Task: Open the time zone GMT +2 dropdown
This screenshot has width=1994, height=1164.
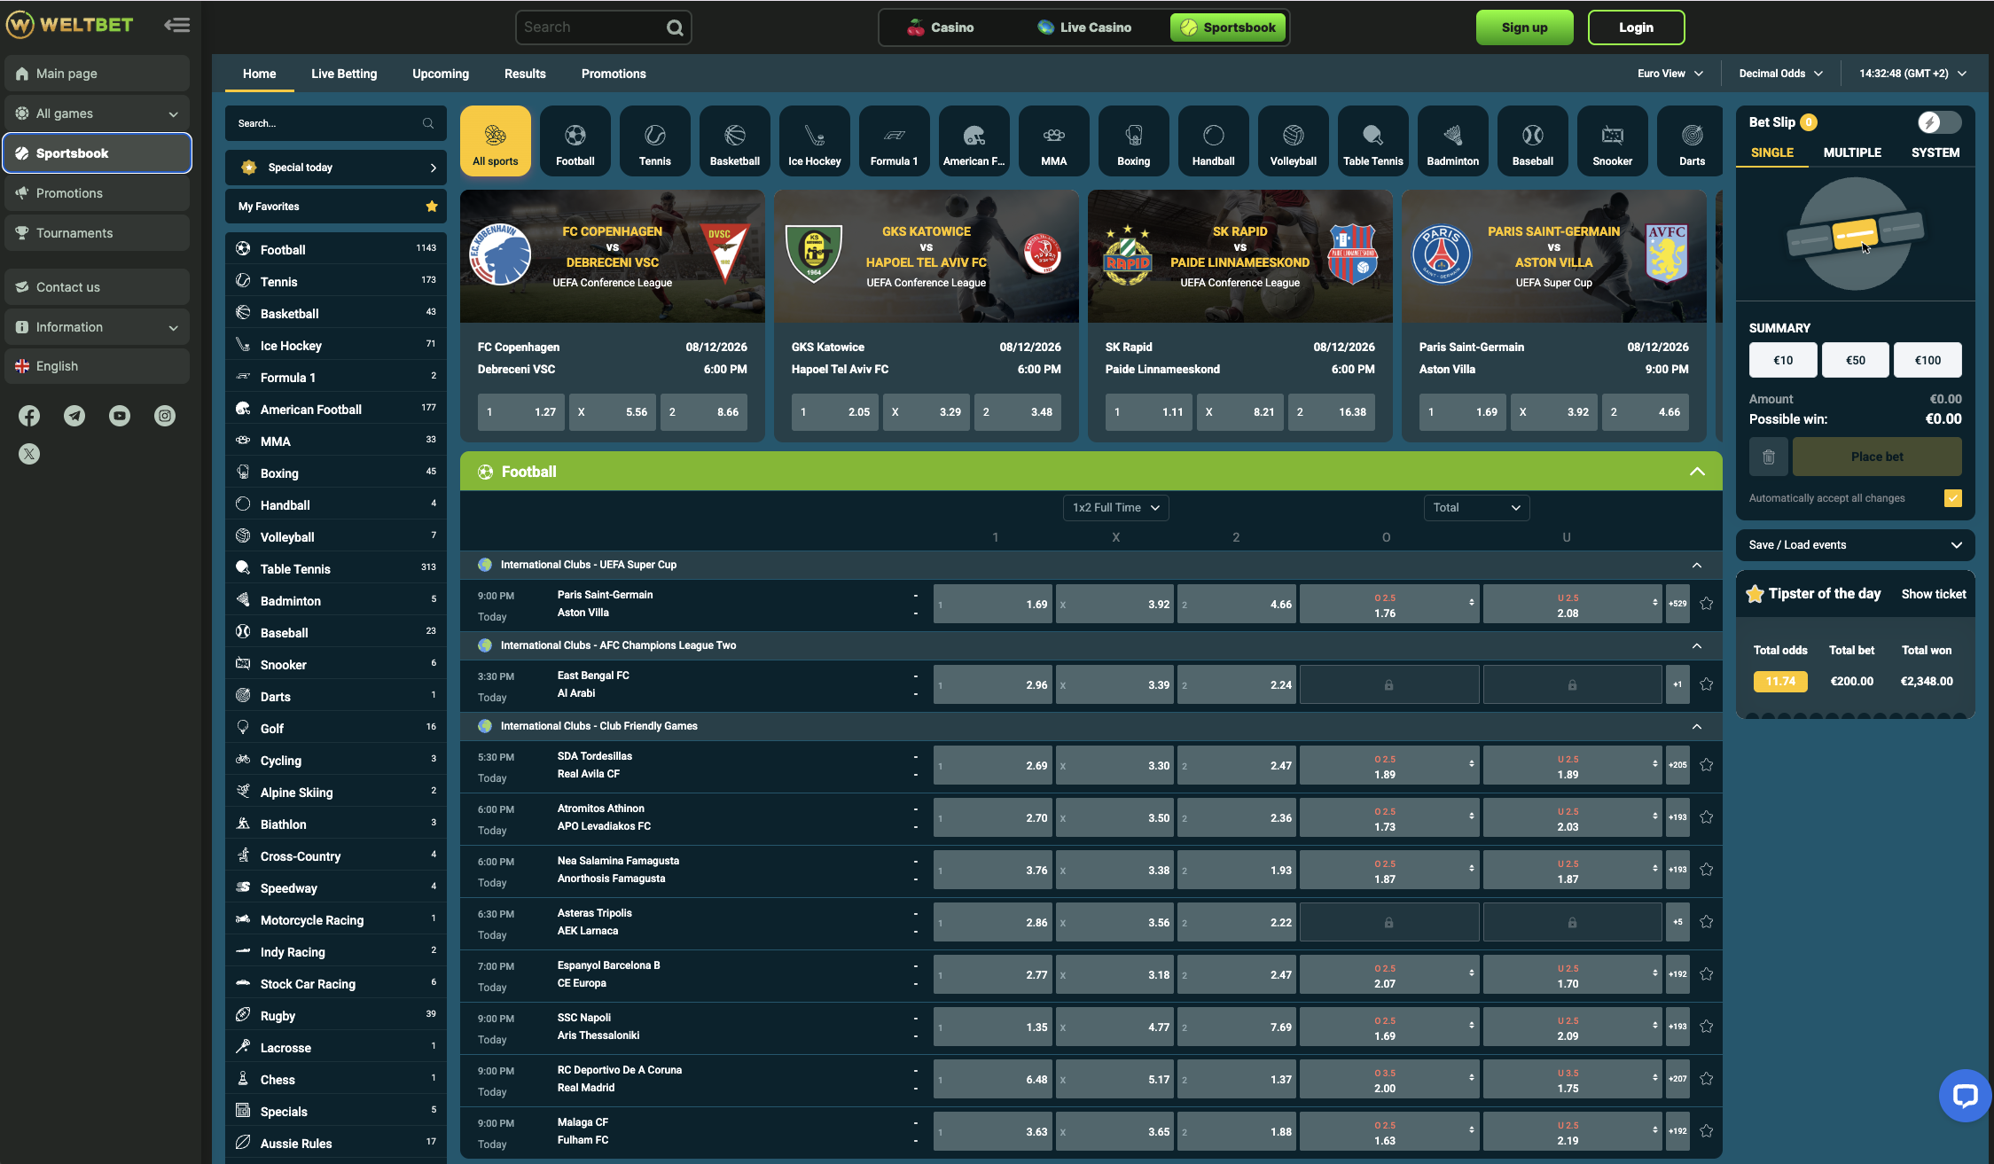Action: tap(1912, 74)
